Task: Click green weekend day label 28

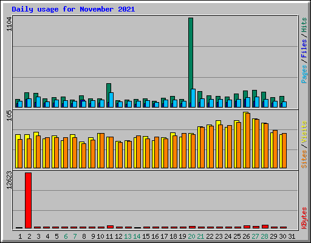Action: coord(264,236)
